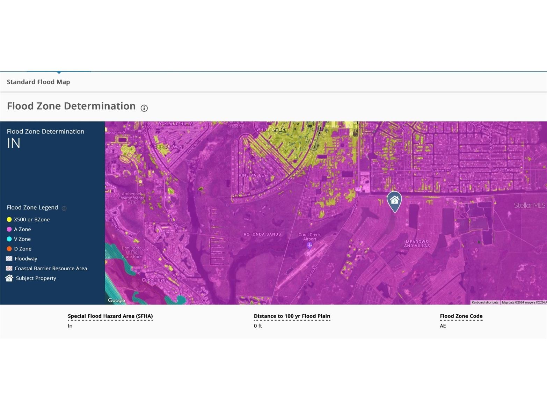Click the Map data ©2024 attribution text
The image size is (547, 410).
coord(524,302)
